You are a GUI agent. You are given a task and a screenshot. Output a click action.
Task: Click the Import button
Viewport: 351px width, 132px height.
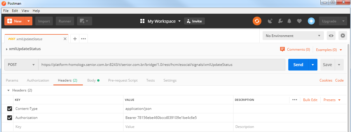click(x=44, y=21)
